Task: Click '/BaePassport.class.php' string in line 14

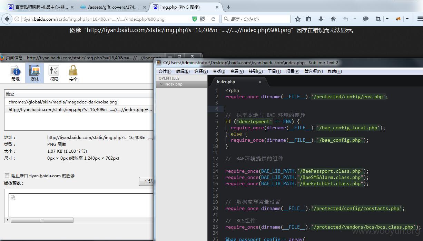Action: (x=330, y=171)
